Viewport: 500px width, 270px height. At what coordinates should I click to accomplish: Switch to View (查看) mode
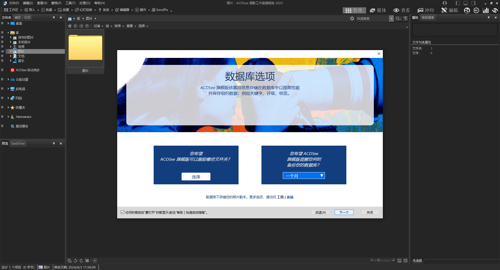402,10
